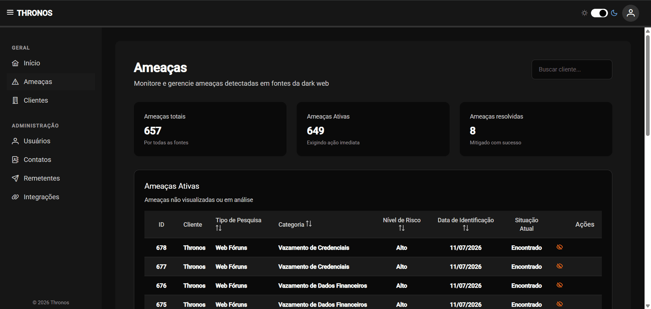Open Usuários admin page
This screenshot has height=309, width=651.
51,141
